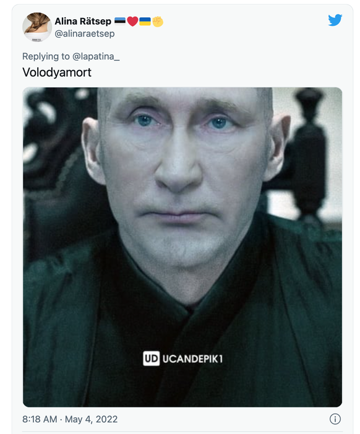This screenshot has width=360, height=434.
Task: Click the Twitter bird logo icon
Action: click(x=335, y=20)
